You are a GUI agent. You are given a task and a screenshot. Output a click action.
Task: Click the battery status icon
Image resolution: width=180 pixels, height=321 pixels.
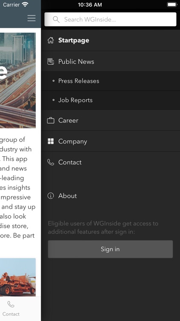pos(172,5)
